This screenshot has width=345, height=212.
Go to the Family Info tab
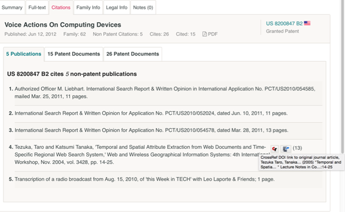point(88,8)
